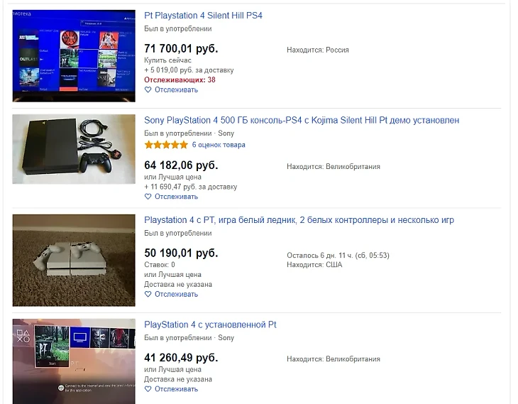
Task: Open the 'Playstation 4 с PT, игра белый ледник' listing
Action: tap(299, 220)
